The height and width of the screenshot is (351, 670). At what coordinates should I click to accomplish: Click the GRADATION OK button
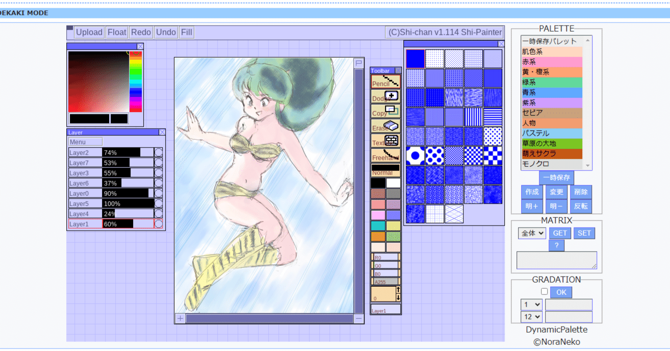[x=561, y=292]
